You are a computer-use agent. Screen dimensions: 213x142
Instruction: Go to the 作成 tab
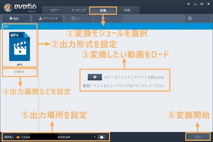point(127,10)
